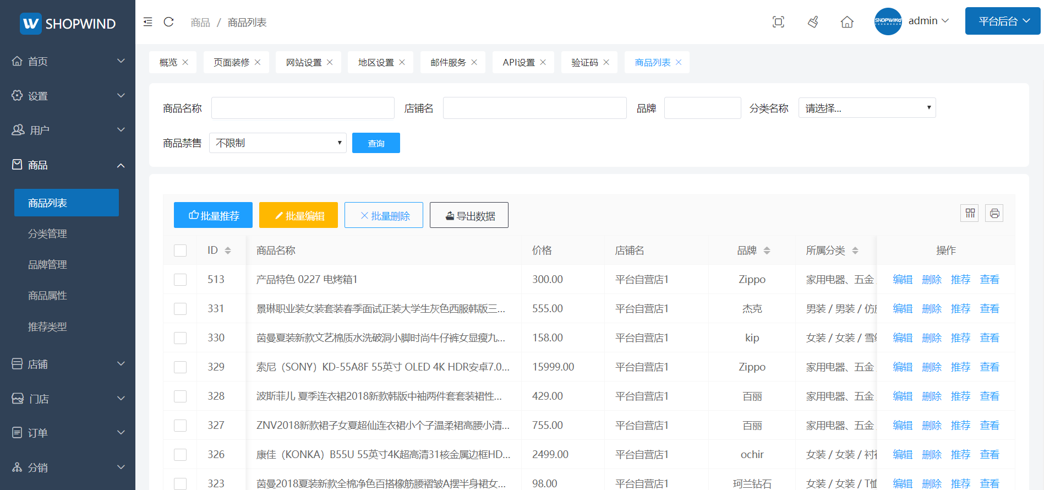Expand the 用户 sidebar menu
The width and height of the screenshot is (1044, 490).
(68, 130)
